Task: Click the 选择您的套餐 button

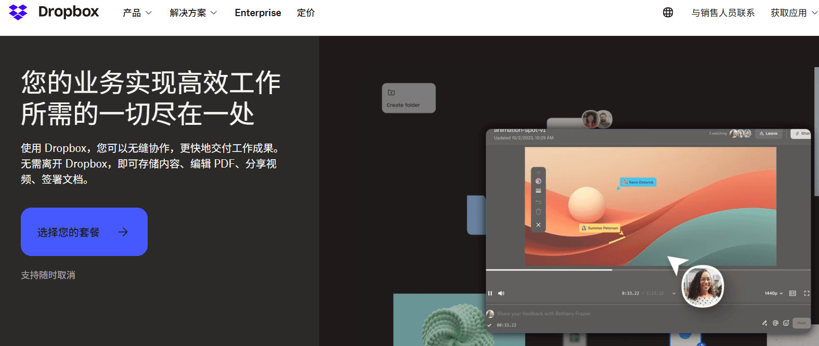Action: [x=84, y=232]
